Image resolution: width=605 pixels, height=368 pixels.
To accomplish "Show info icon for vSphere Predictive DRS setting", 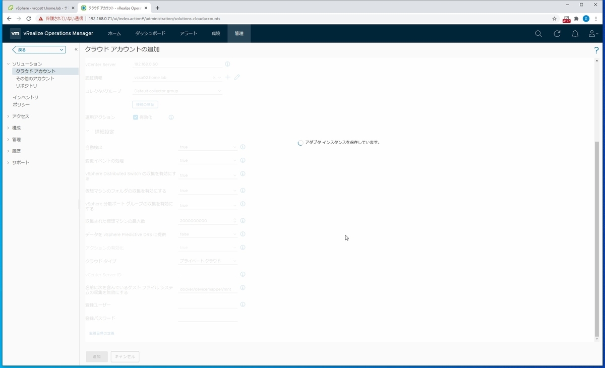I will [243, 234].
